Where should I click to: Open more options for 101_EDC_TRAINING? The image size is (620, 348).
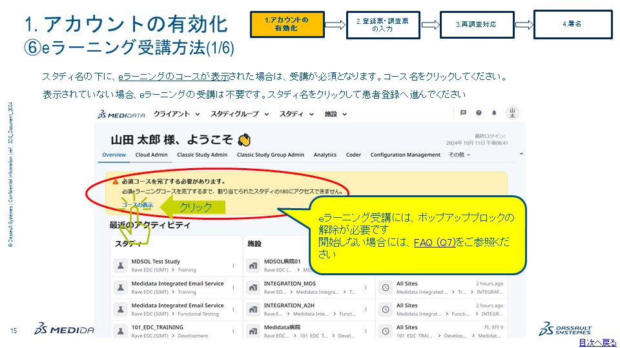pos(233,331)
